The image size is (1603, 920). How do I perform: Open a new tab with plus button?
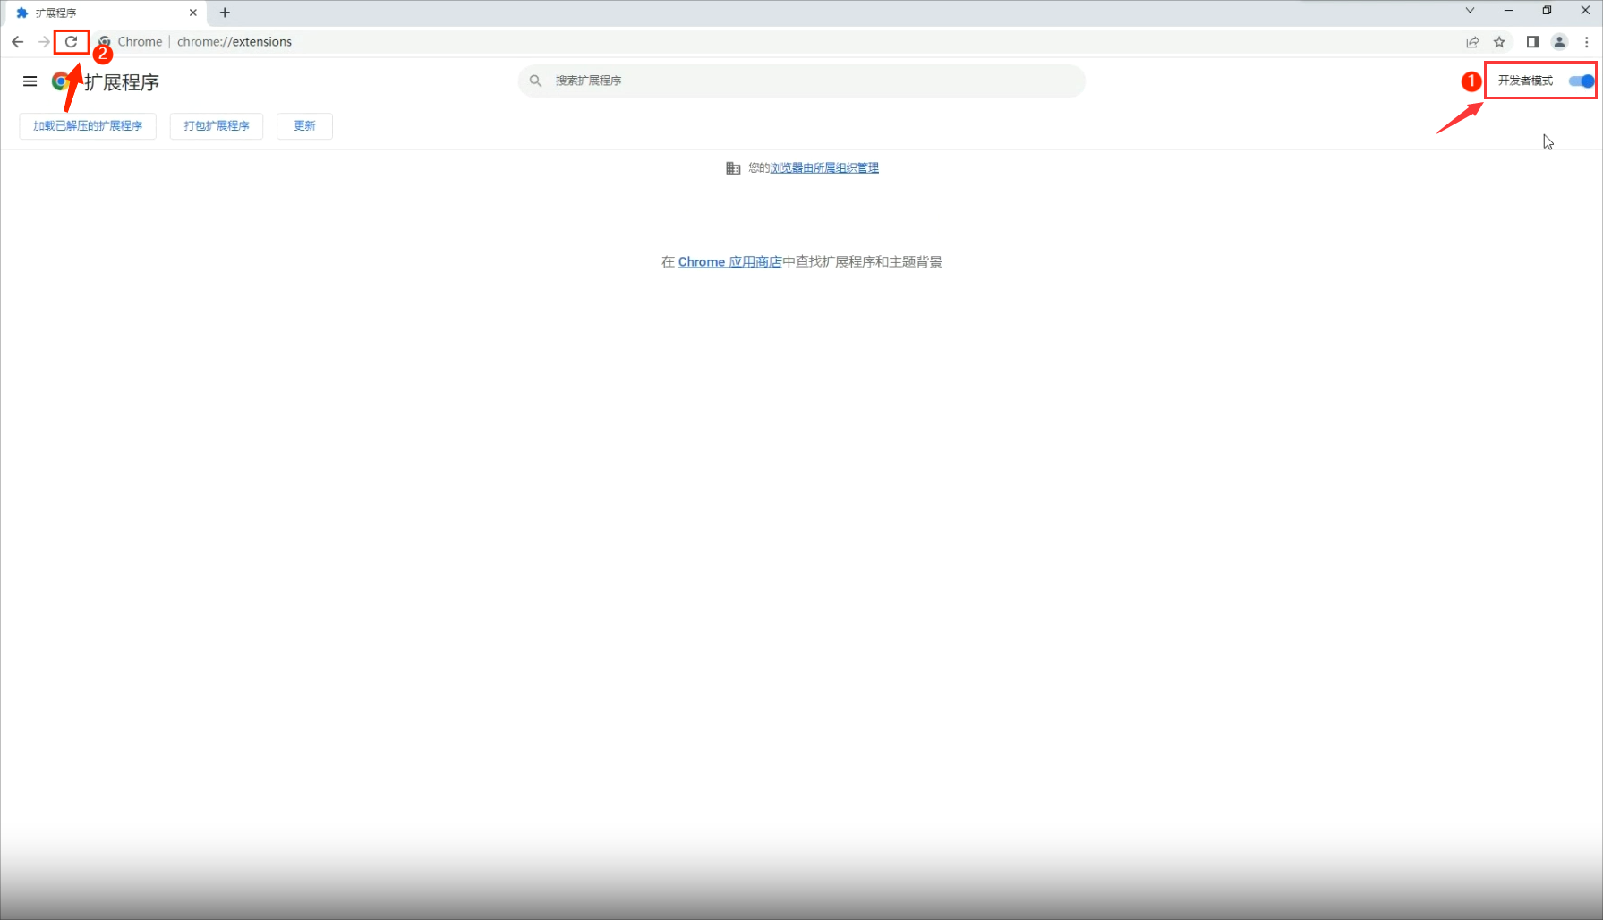[225, 13]
